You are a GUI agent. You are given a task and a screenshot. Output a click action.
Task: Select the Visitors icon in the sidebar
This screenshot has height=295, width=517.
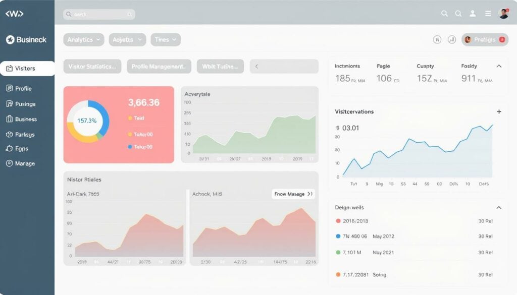tap(9, 68)
